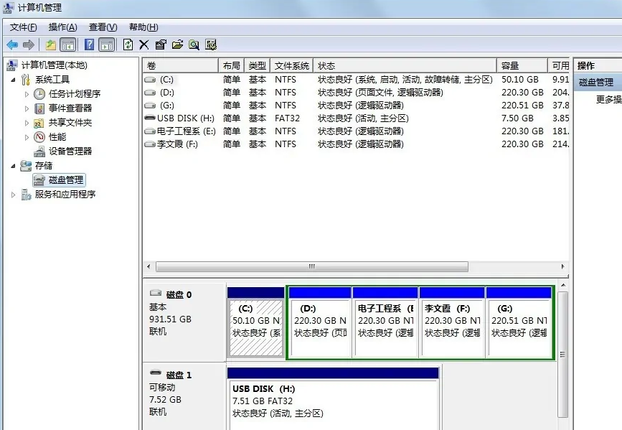Click the Help question-mark toolbar icon

click(90, 45)
